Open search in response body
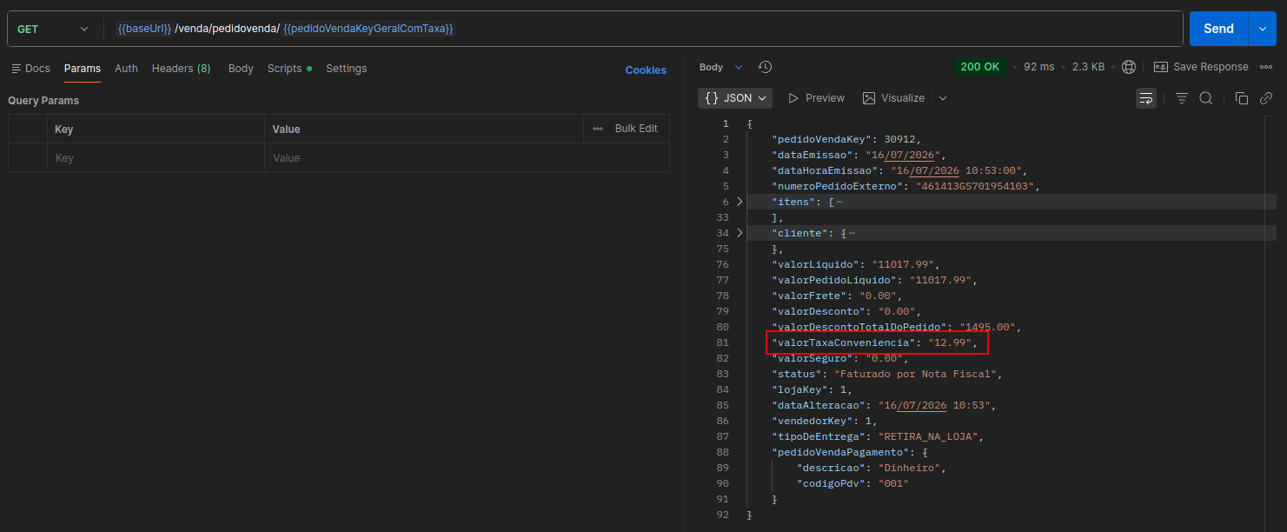 click(1206, 98)
